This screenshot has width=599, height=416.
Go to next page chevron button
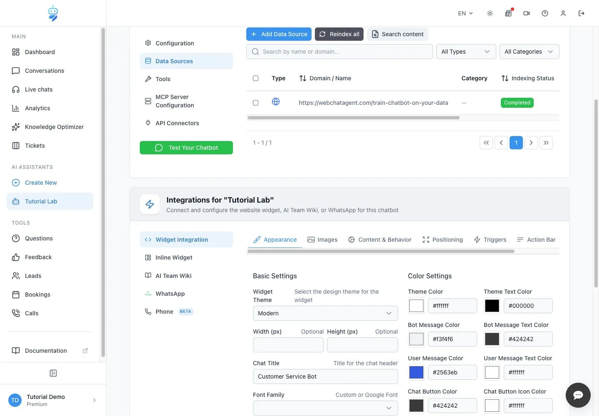point(531,143)
